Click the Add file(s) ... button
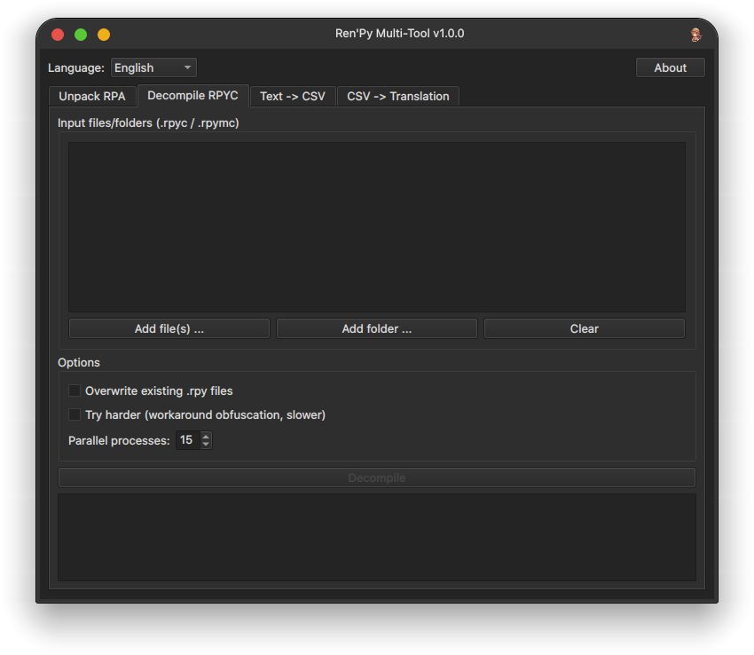 point(169,328)
